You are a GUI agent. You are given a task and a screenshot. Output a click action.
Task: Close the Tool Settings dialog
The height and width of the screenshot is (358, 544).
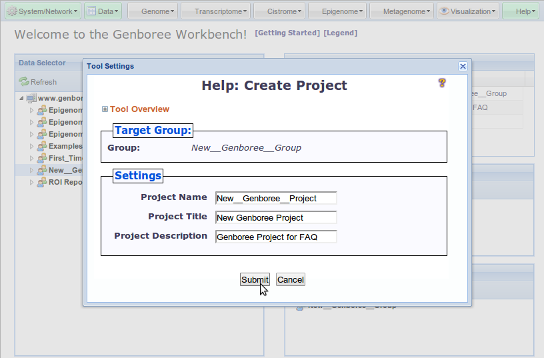463,66
